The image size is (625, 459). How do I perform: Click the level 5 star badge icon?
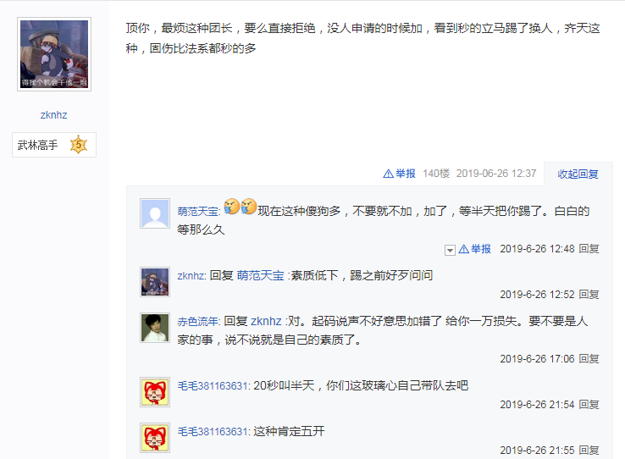(x=79, y=145)
